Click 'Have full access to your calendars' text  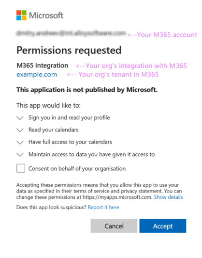[x=70, y=142]
